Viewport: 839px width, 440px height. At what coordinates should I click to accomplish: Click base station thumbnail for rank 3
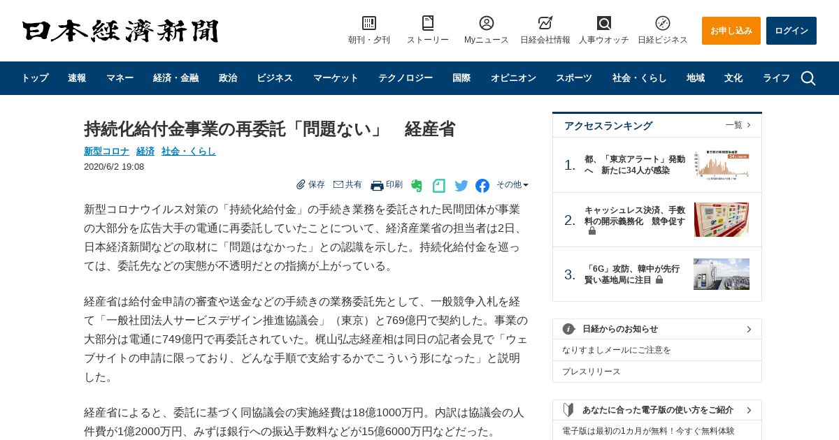(722, 274)
